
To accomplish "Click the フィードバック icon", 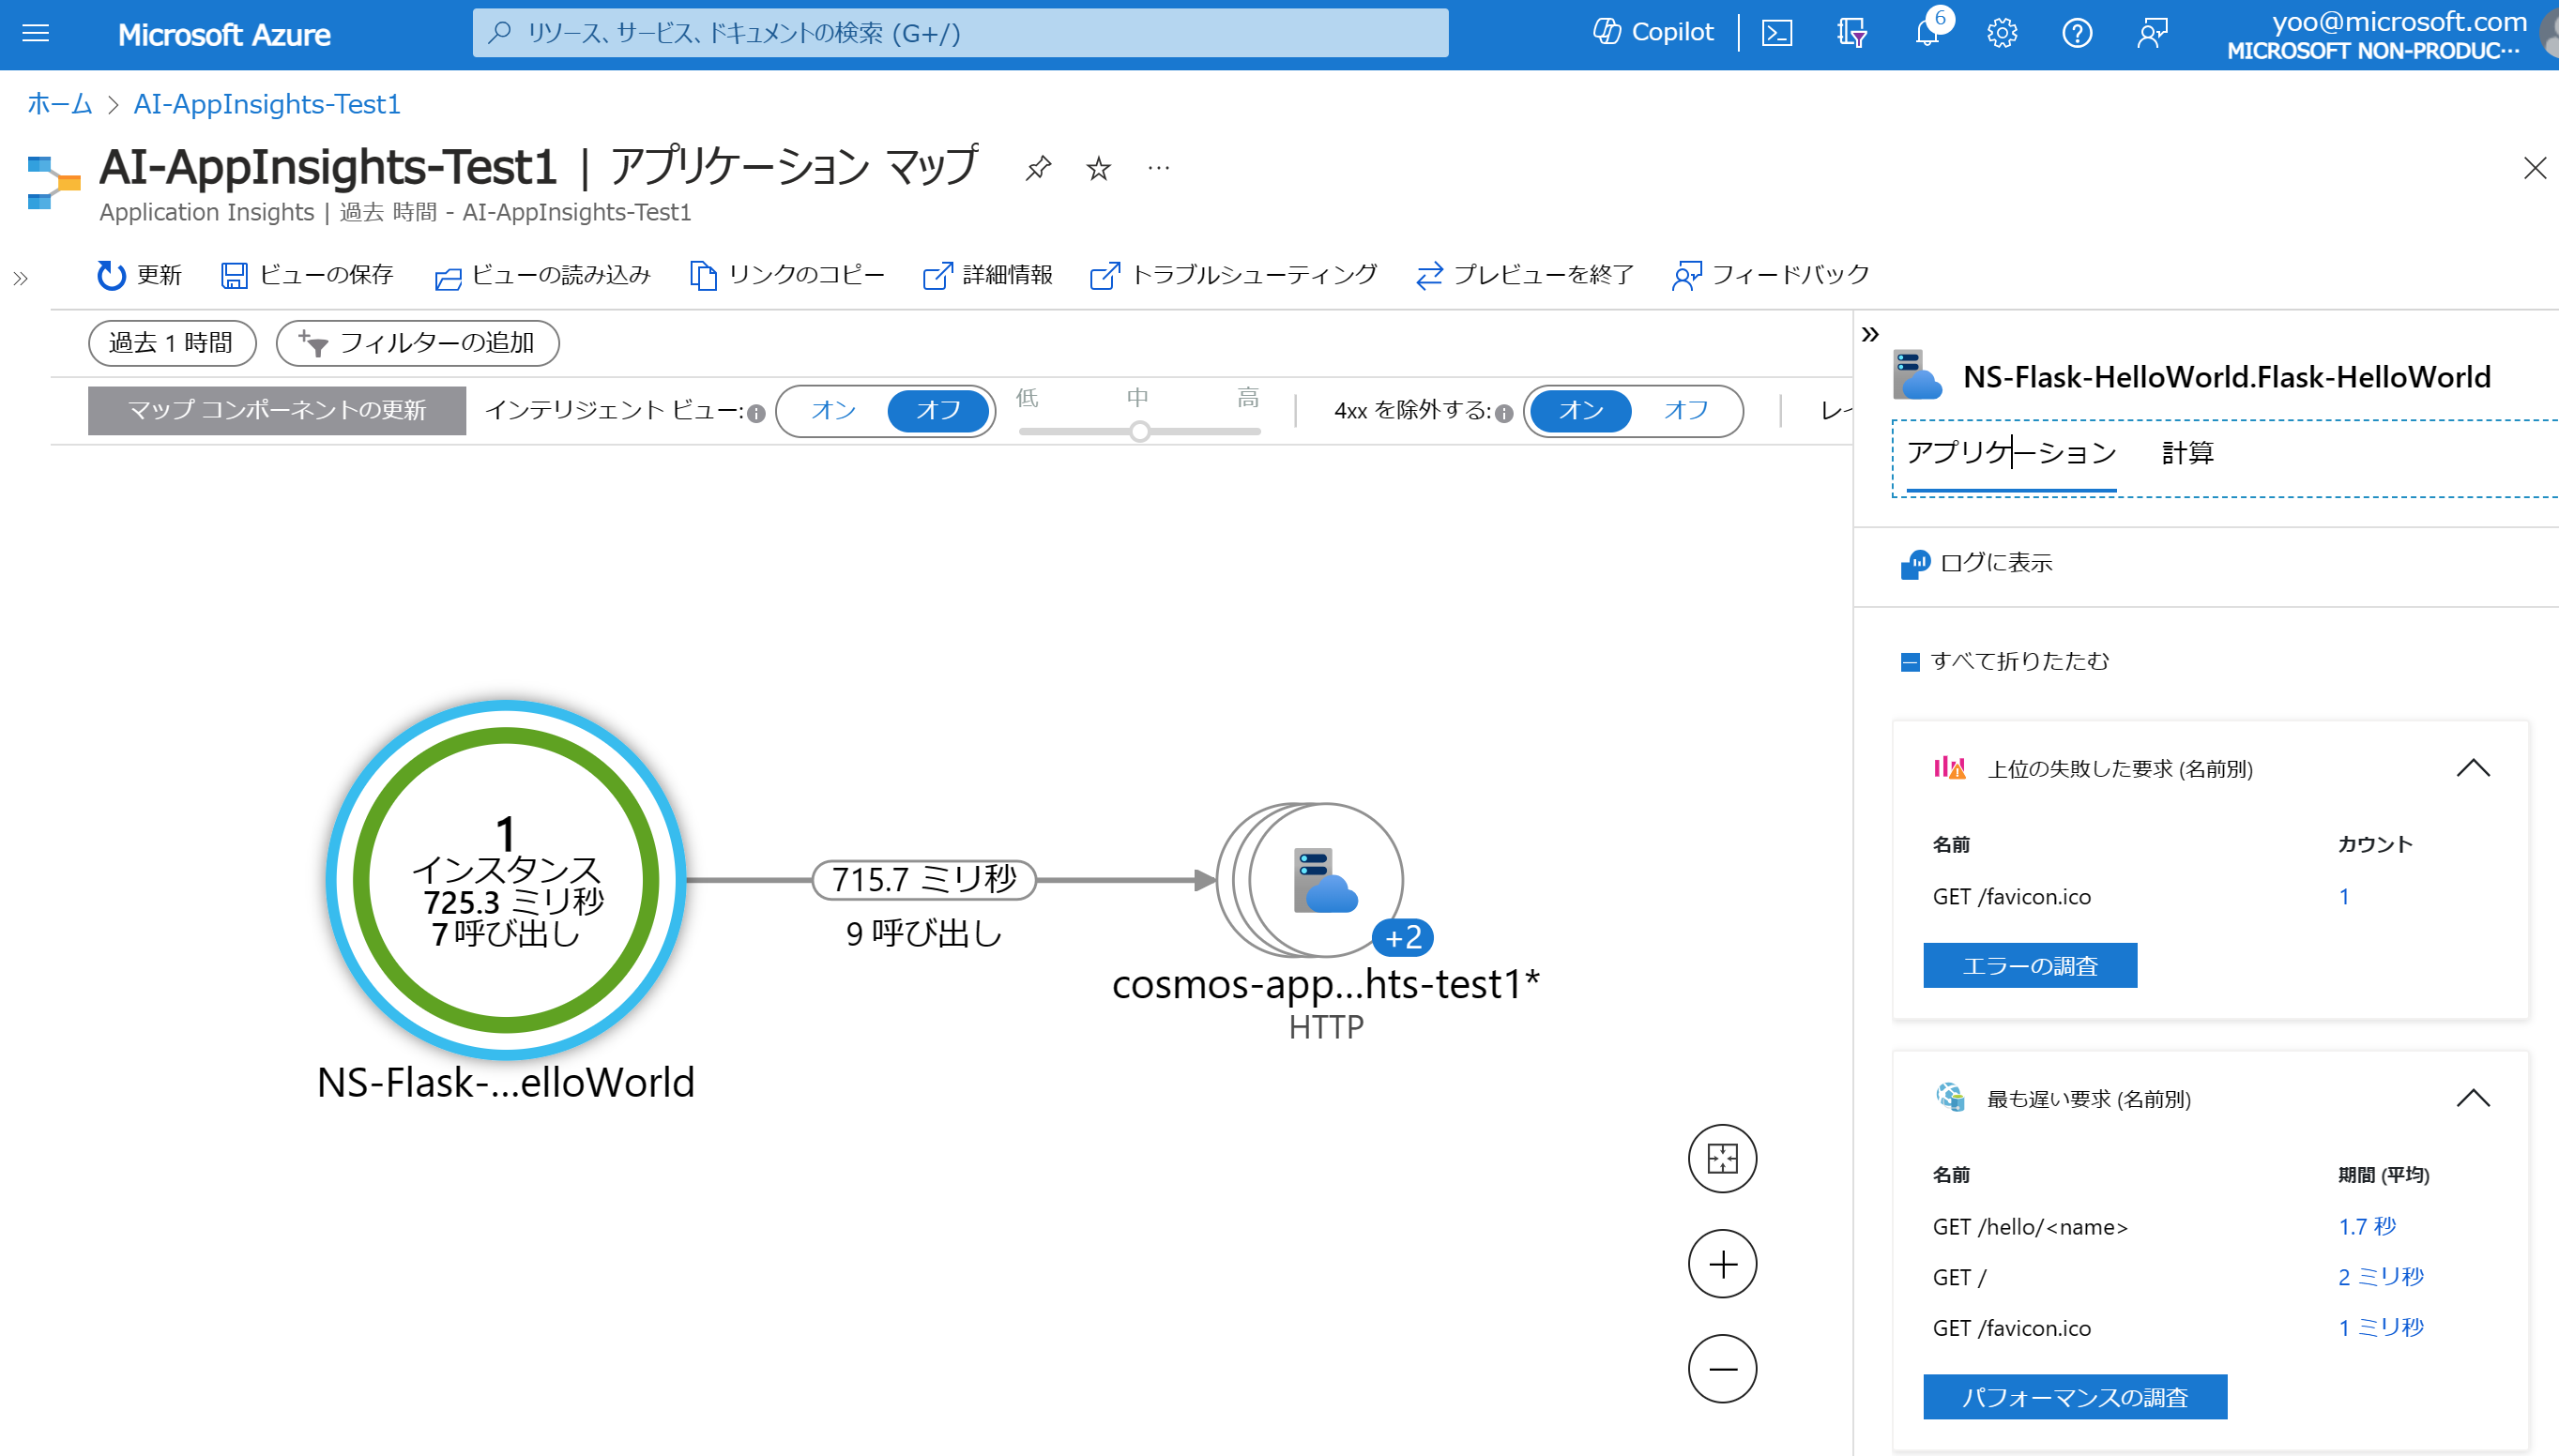I will [x=1687, y=275].
